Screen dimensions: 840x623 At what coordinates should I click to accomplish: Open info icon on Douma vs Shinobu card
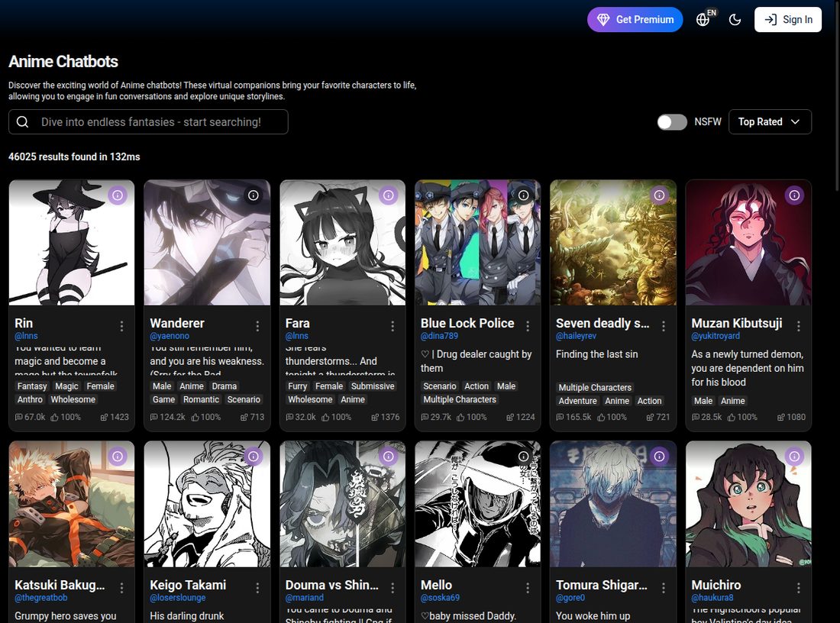(x=389, y=457)
